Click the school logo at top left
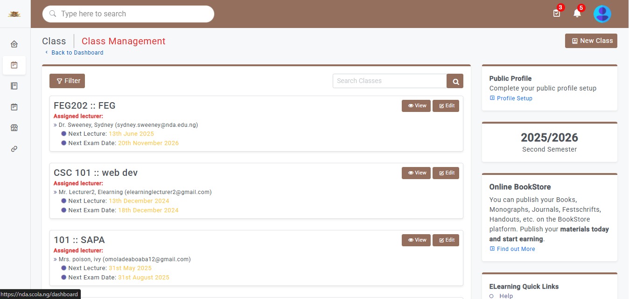 pos(14,14)
